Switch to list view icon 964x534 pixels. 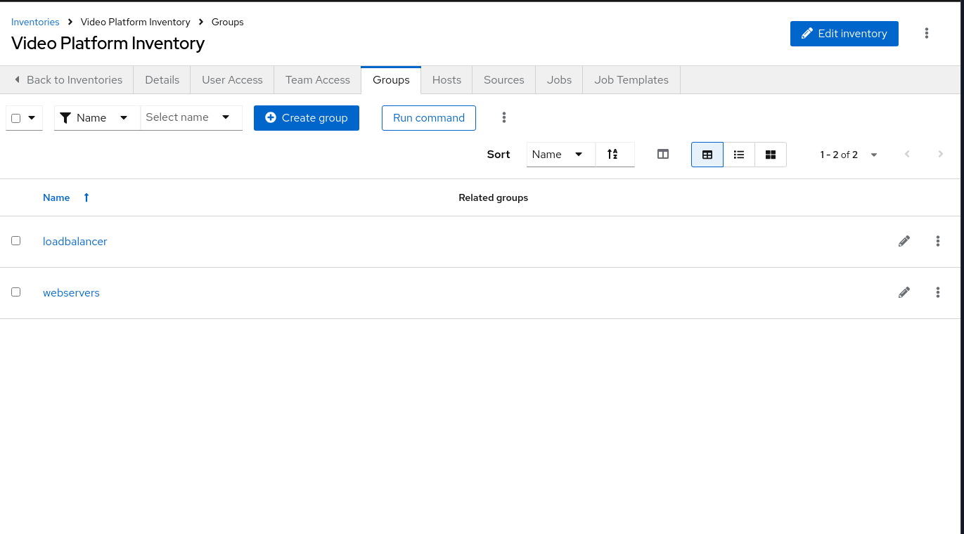[739, 155]
